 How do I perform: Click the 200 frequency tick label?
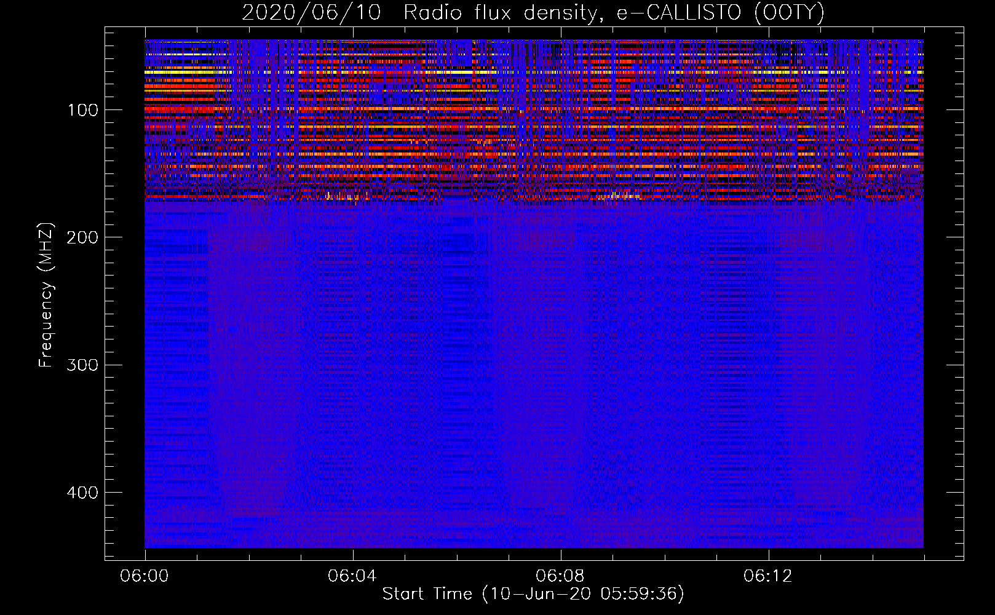82,237
